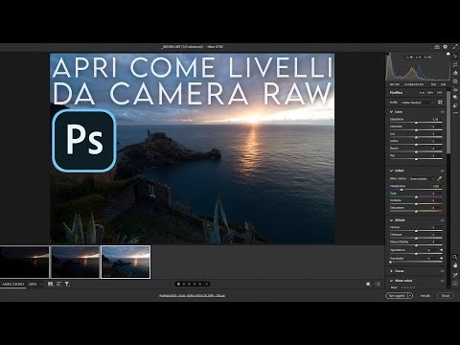
Task: Switch to single view mode icon
Action: click(368, 284)
